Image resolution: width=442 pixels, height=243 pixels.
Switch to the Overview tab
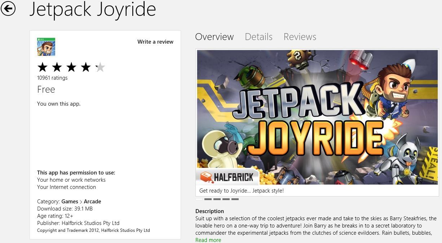coord(215,37)
